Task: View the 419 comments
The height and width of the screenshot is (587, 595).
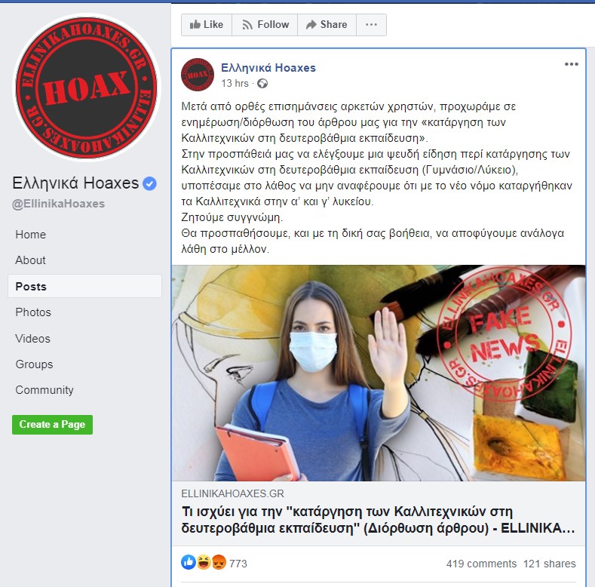Action: (x=481, y=564)
